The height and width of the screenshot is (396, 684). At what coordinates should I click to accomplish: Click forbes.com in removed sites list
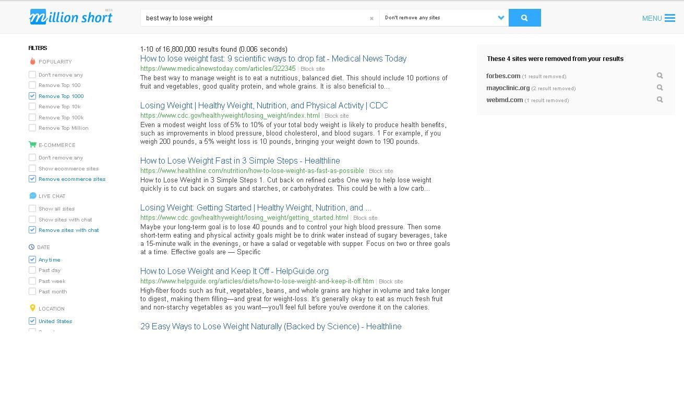503,76
